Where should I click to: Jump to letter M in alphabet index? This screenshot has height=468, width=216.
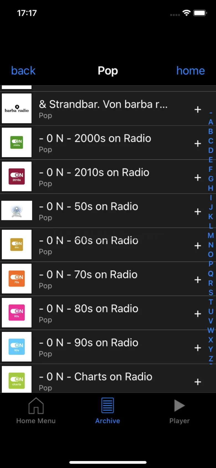coord(211,235)
